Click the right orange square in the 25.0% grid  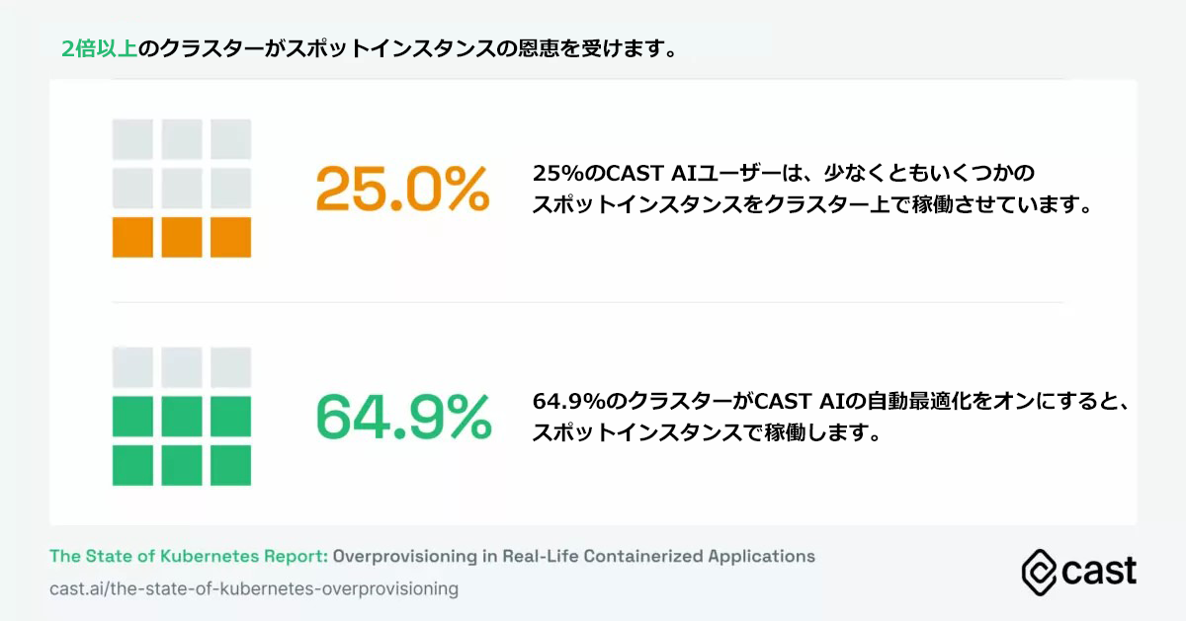[x=231, y=237]
